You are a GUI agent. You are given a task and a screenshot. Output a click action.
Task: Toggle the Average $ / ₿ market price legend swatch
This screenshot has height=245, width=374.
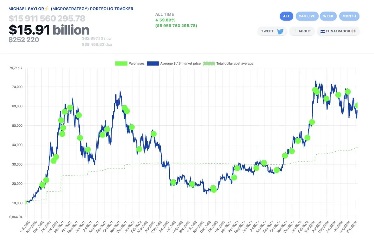153,64
